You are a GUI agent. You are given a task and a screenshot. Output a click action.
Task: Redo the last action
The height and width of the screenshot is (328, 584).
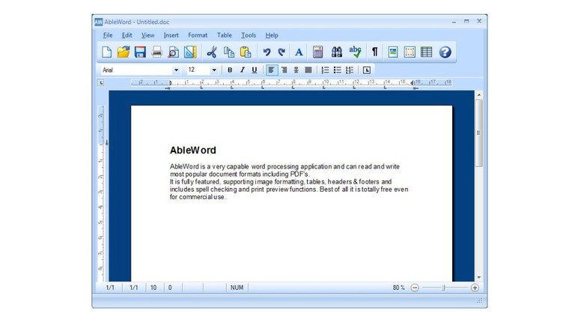[282, 52]
